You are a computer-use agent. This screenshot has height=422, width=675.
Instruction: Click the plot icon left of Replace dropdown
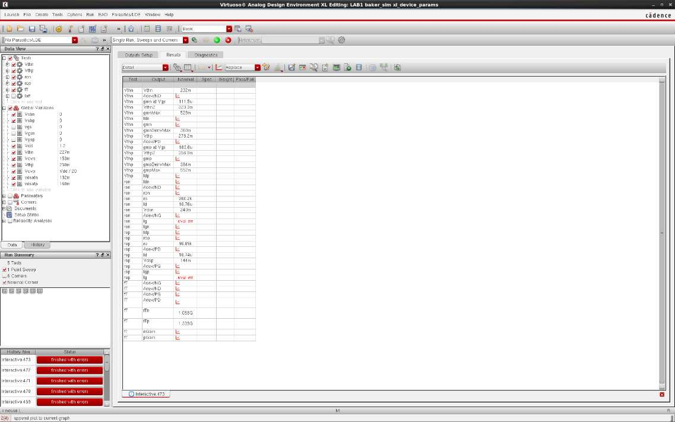(218, 68)
